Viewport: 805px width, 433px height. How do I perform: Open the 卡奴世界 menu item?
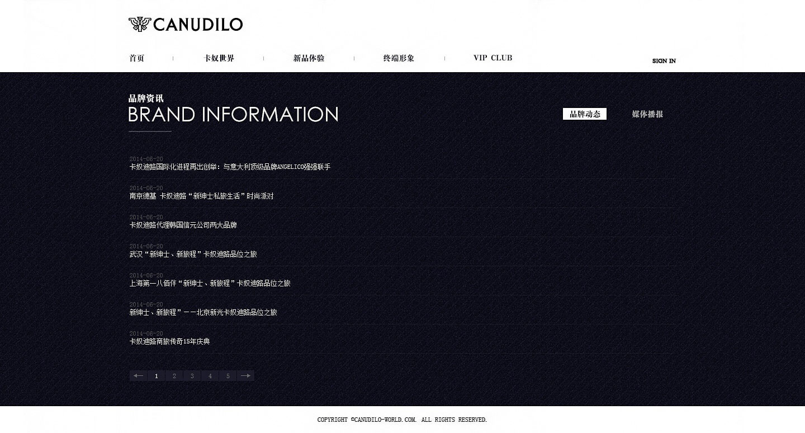coord(219,58)
